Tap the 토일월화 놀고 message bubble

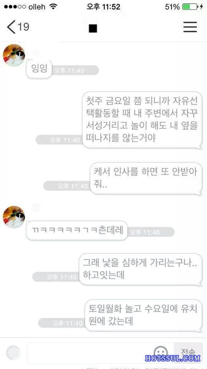coord(143,316)
